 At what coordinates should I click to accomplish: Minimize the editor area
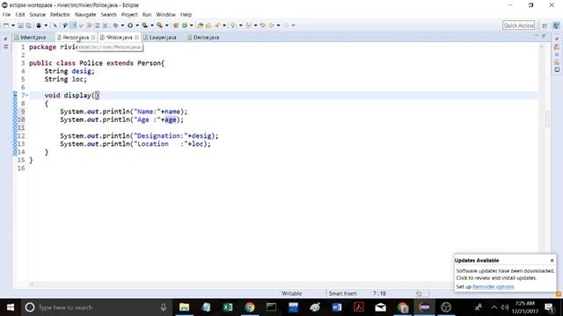tap(536, 36)
